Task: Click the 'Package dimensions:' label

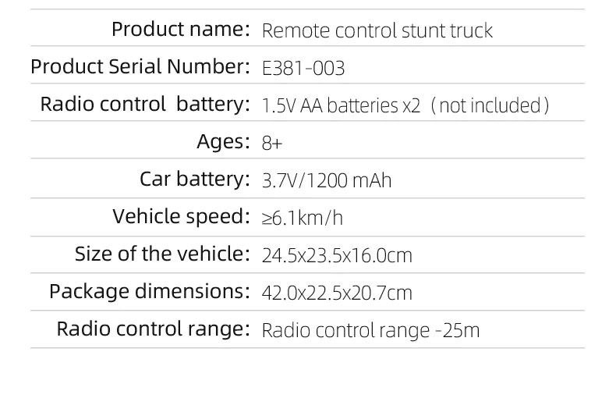Action: pos(150,291)
